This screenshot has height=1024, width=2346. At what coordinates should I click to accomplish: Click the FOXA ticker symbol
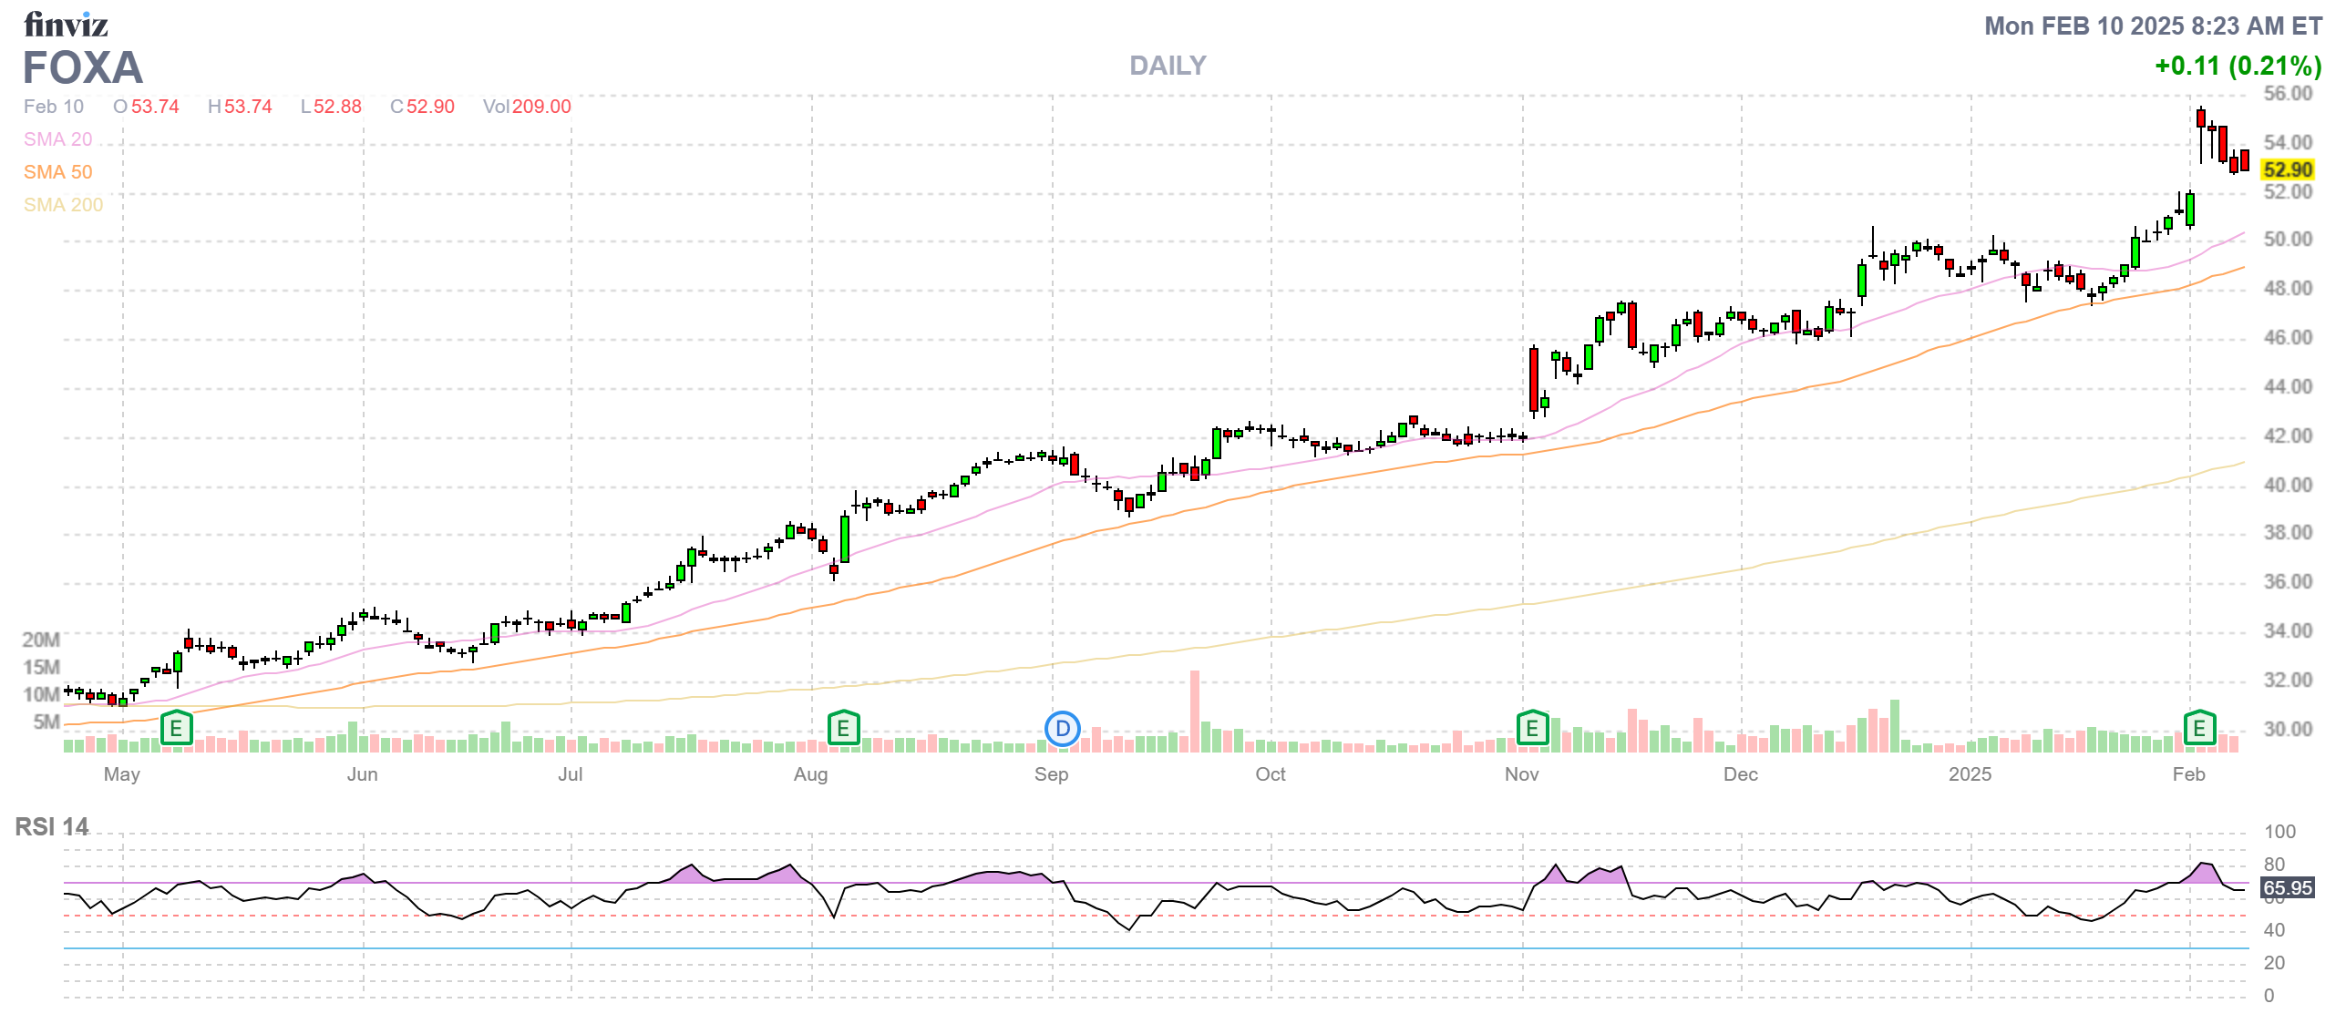82,67
